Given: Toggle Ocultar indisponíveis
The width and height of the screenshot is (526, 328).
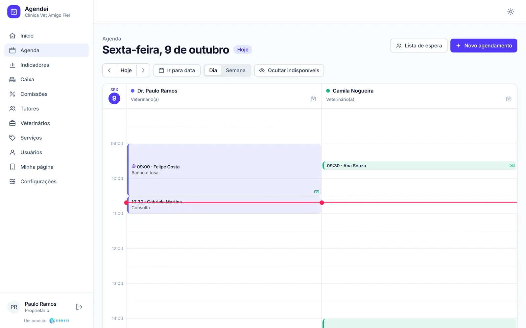Looking at the screenshot, I should pyautogui.click(x=289, y=71).
